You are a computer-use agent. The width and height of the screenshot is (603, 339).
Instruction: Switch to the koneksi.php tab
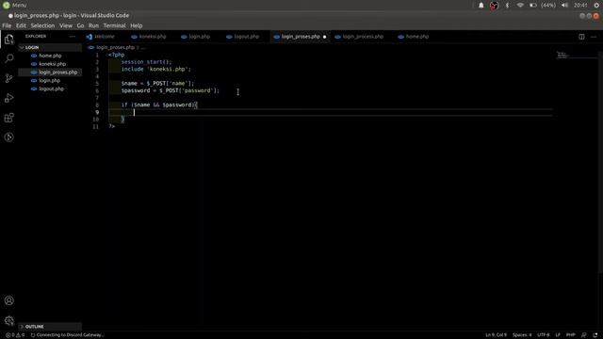(x=153, y=37)
